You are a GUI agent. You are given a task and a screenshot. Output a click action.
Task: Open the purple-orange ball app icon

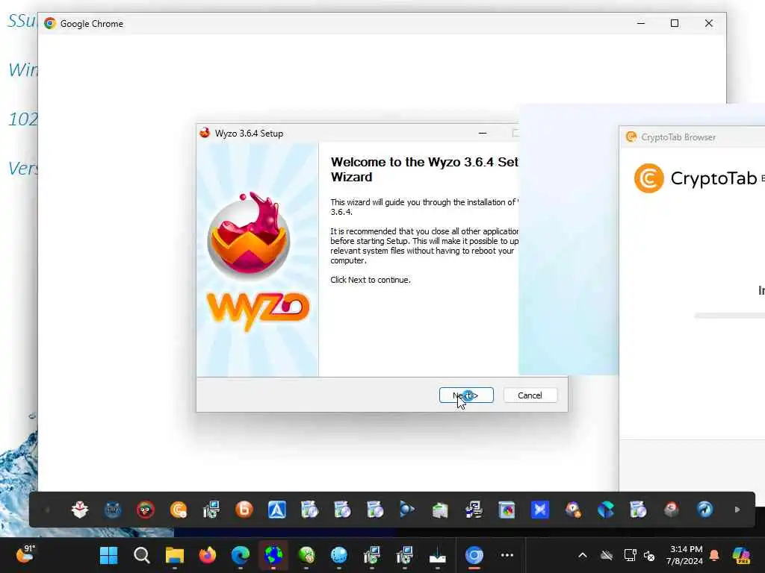point(573,510)
